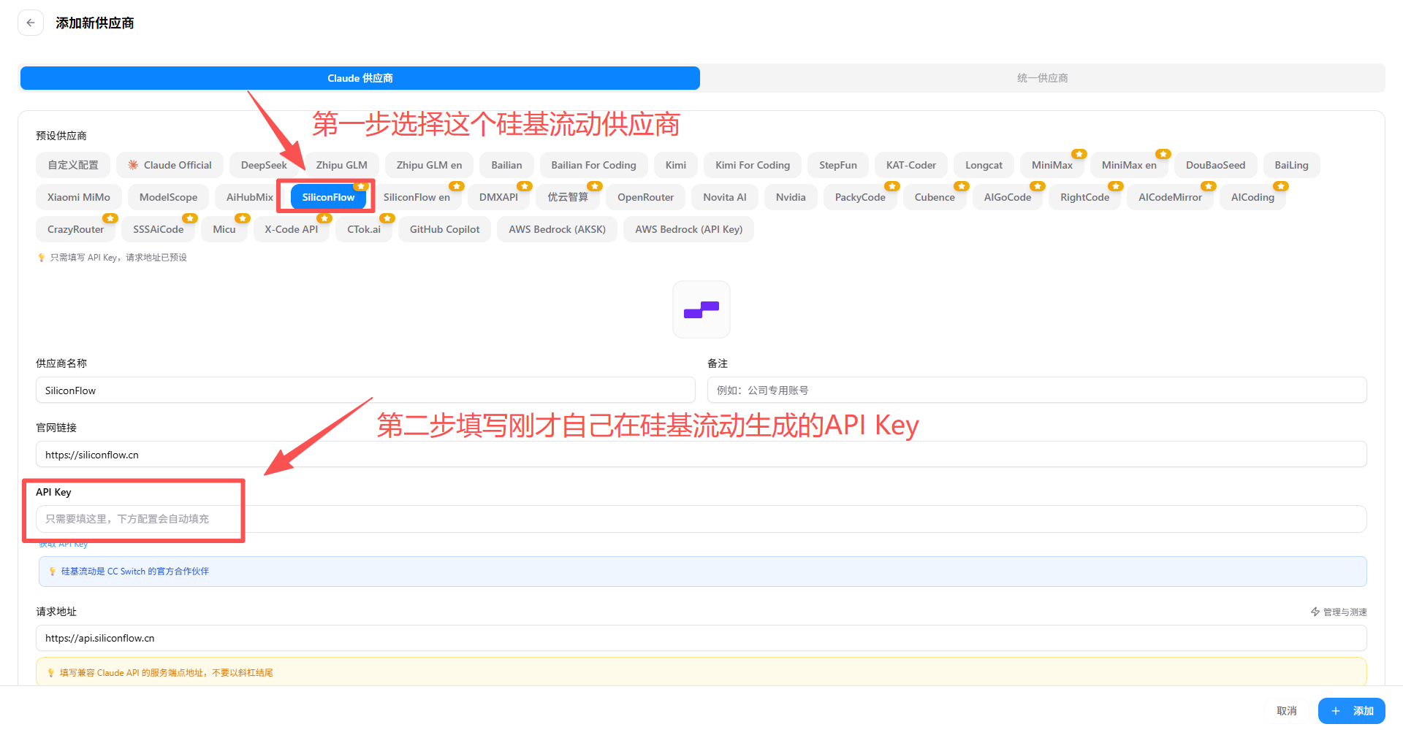
Task: Pick the AWS Bedrock (AKSK) preset
Action: pyautogui.click(x=558, y=229)
